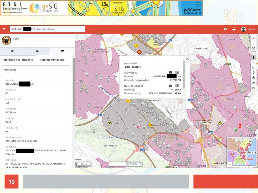Click the red 201 circle marker
The image size is (258, 193).
click(139, 127)
